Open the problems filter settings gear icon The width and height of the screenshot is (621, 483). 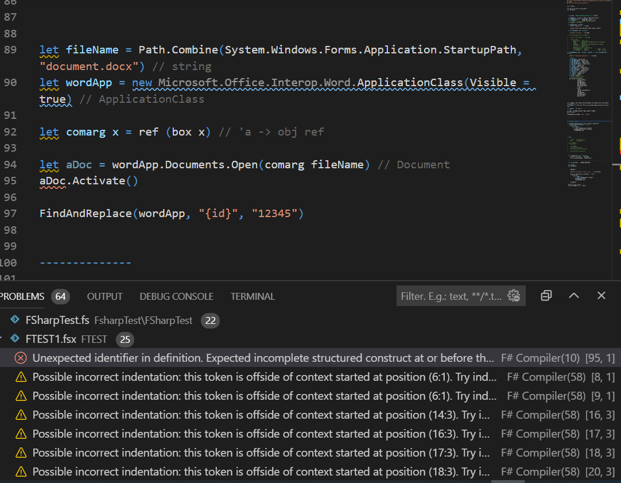point(514,296)
